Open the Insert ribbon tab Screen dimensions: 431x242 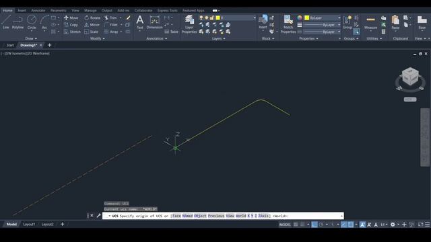click(22, 11)
